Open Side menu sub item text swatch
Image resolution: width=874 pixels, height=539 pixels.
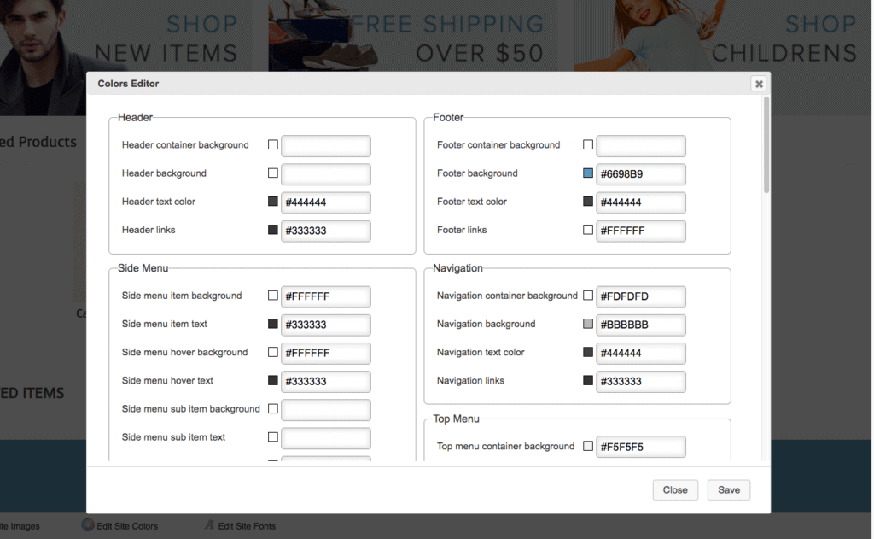click(272, 436)
